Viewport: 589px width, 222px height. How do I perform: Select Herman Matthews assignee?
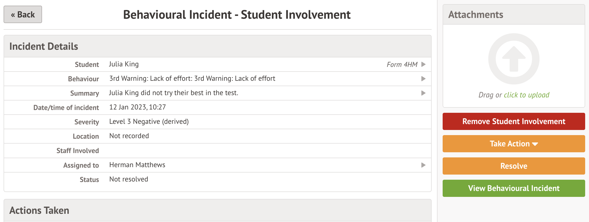point(137,165)
